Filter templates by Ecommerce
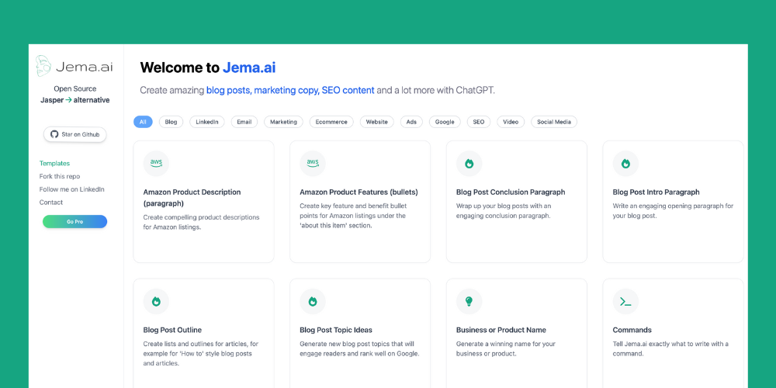 click(331, 122)
